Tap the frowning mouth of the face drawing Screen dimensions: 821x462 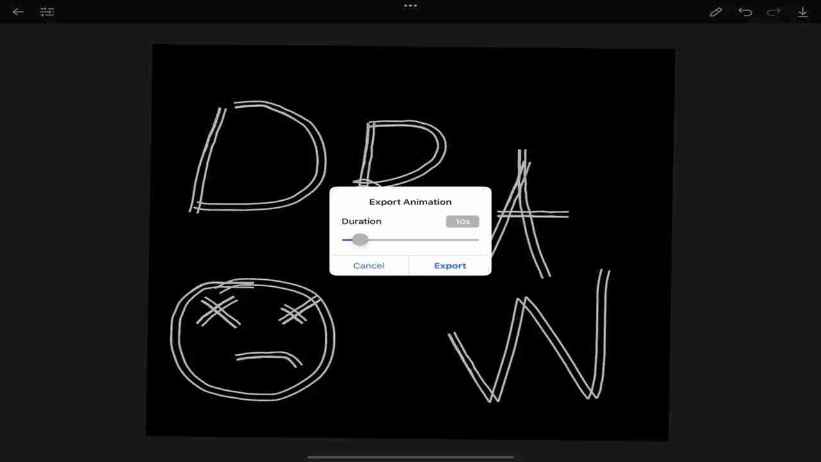tap(268, 355)
